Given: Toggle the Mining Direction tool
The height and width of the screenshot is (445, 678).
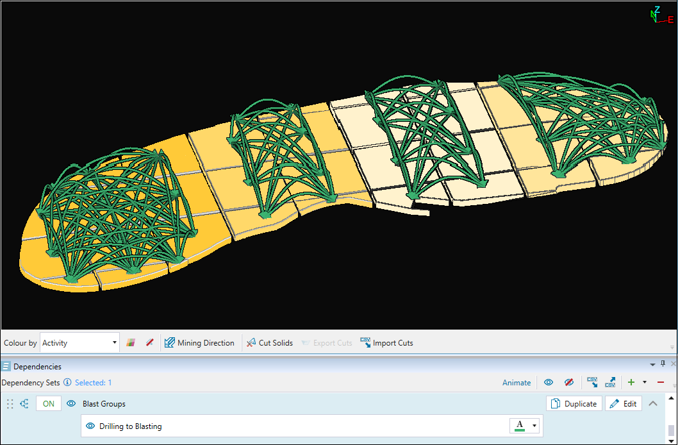Looking at the screenshot, I should click(x=199, y=343).
